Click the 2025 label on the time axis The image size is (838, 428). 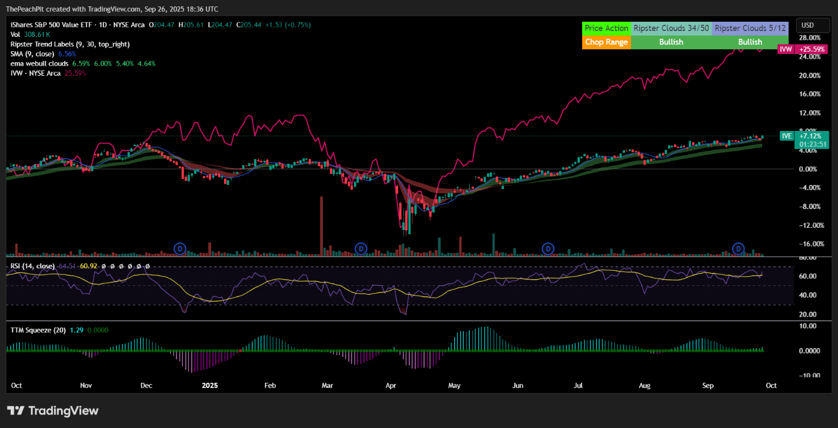point(210,386)
